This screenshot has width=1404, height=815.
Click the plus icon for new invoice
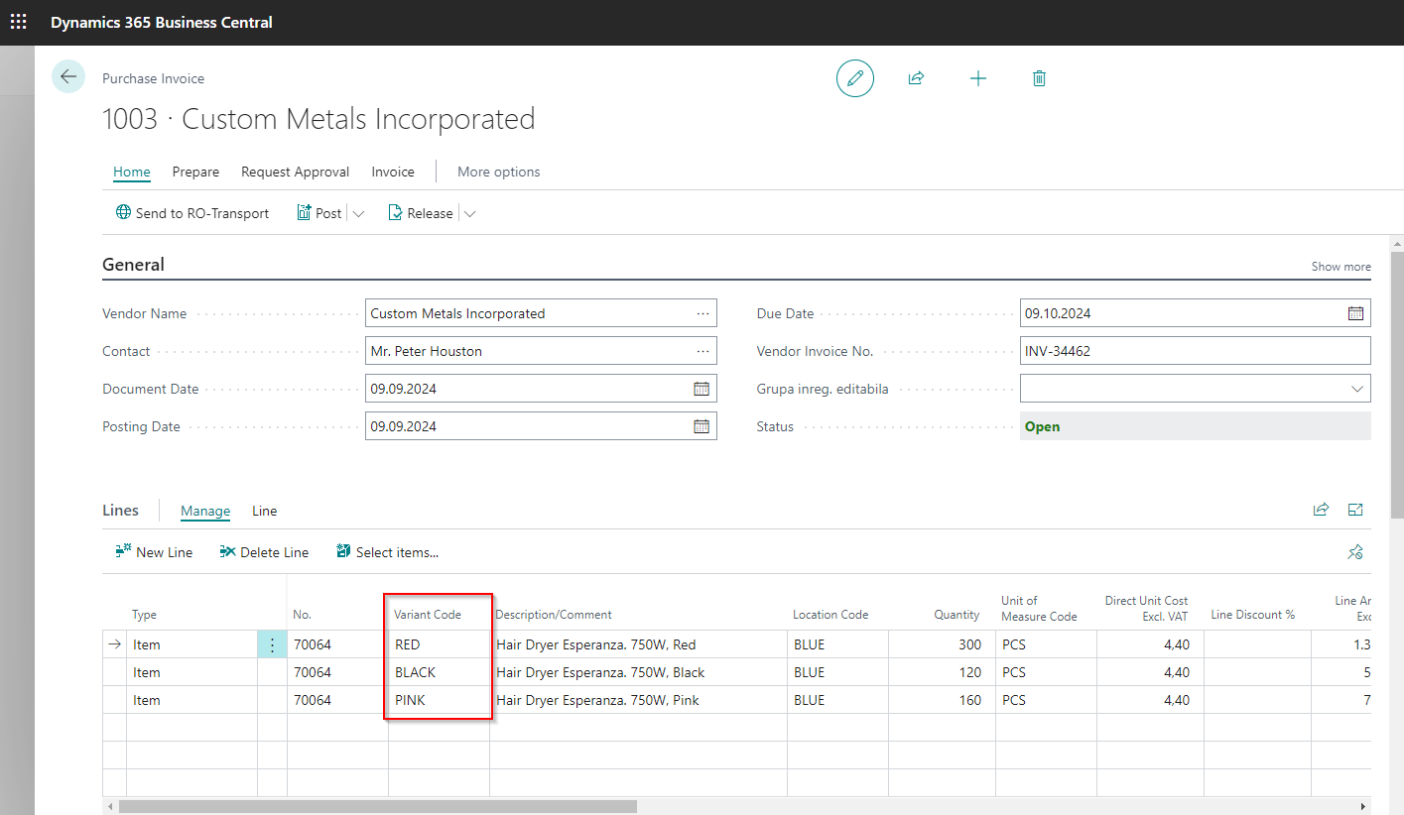978,78
